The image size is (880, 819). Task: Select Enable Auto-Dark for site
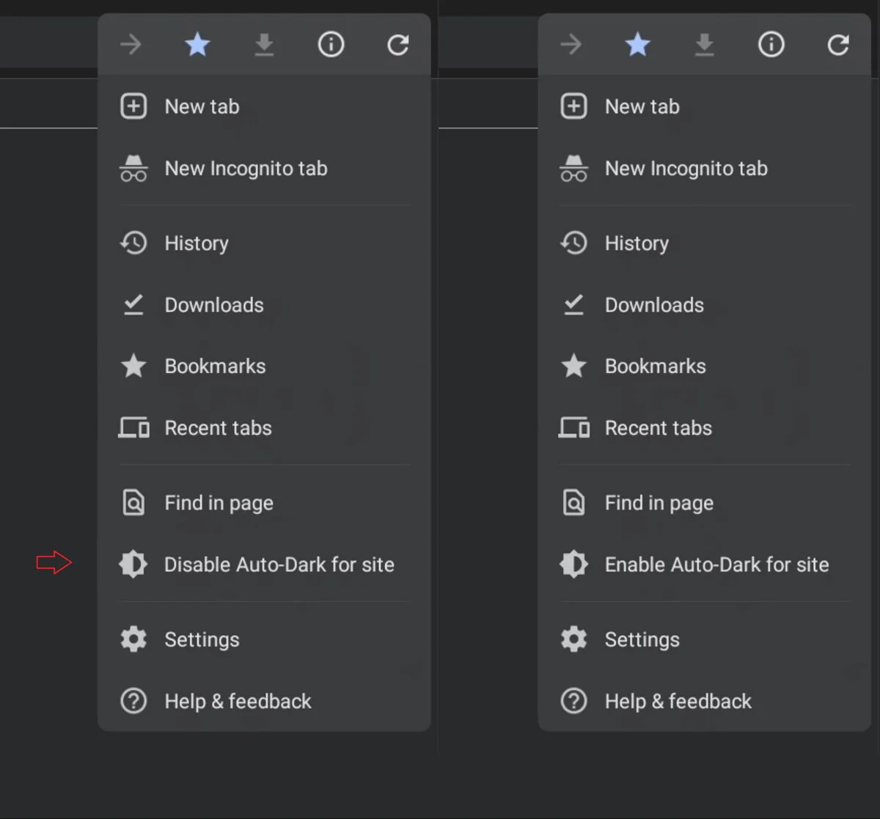(x=704, y=565)
